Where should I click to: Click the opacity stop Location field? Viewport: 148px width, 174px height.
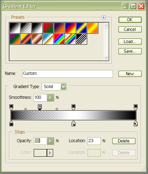[x=94, y=141]
